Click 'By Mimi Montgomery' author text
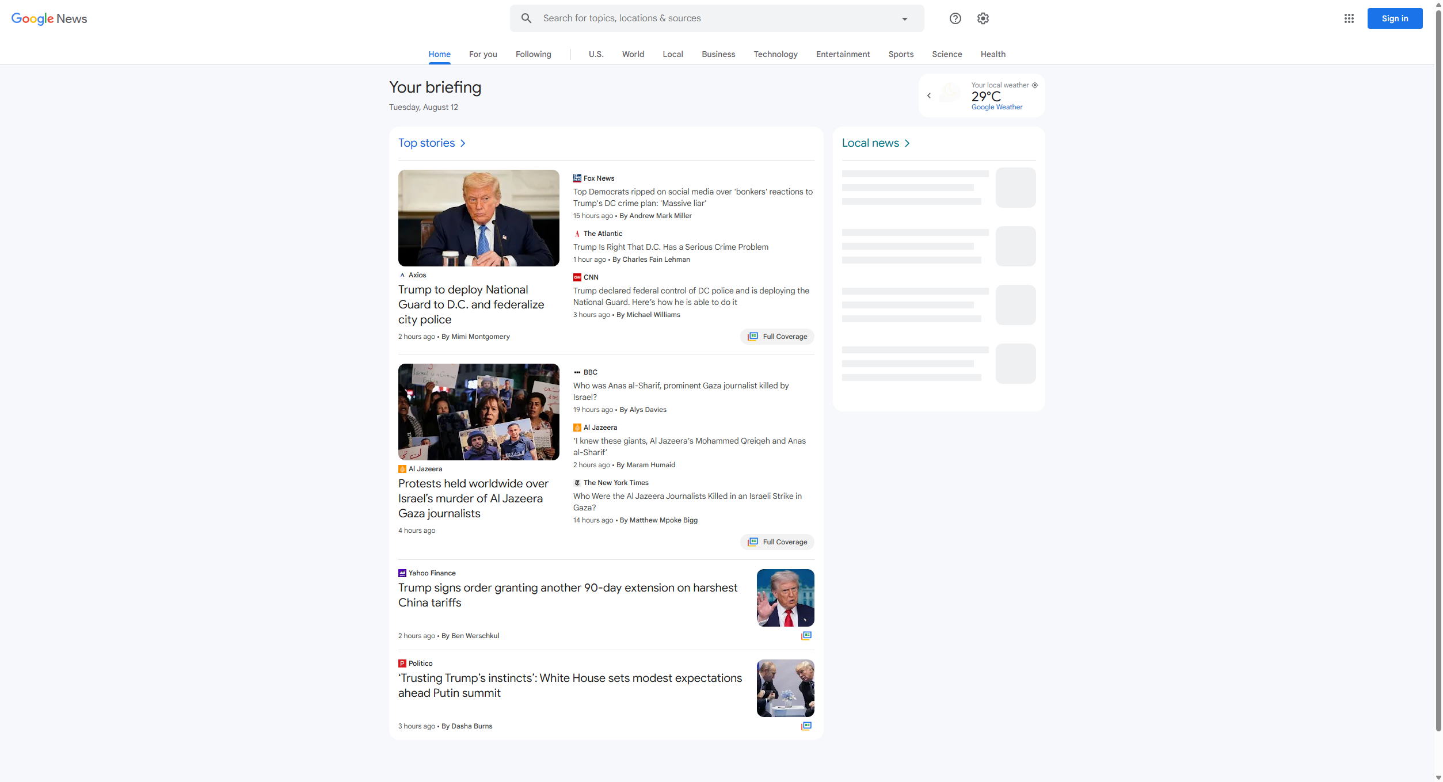This screenshot has height=782, width=1443. pos(475,337)
